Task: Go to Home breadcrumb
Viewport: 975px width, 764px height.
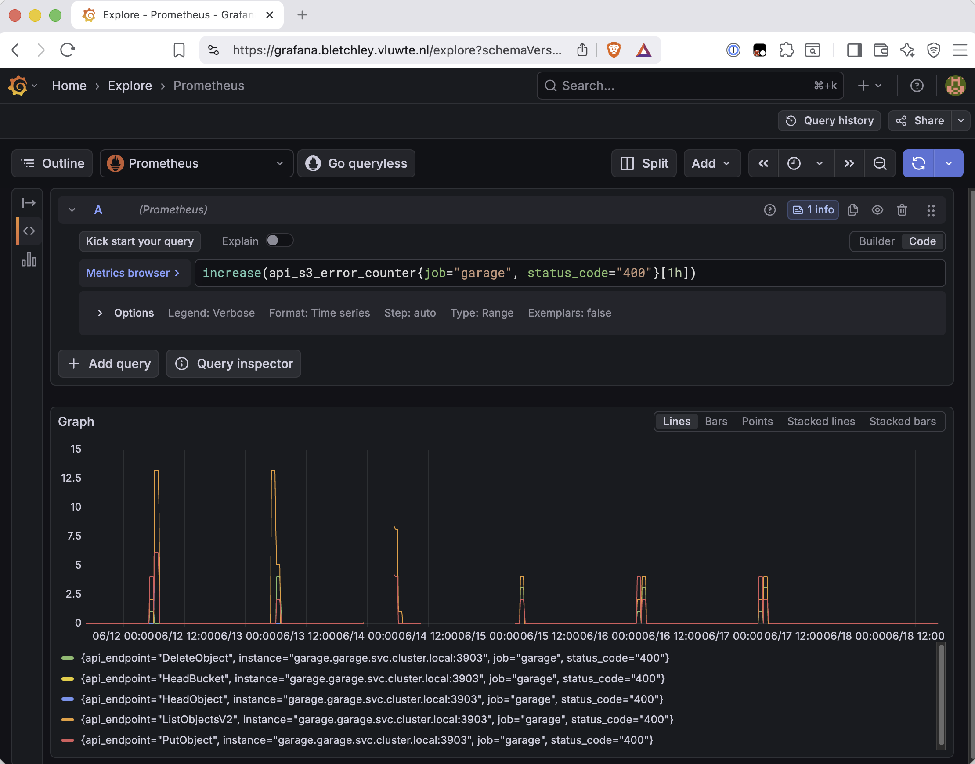Action: tap(69, 86)
